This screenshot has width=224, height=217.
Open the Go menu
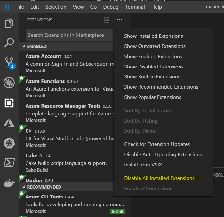pos(93,7)
